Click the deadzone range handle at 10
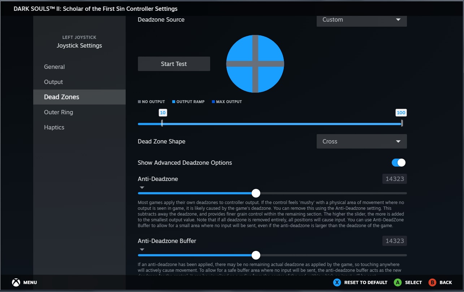 [162, 123]
